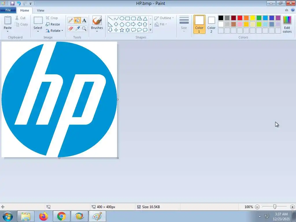Image resolution: width=296 pixels, height=222 pixels.
Task: Choose the Hexagon shape
Action: (x=127, y=24)
